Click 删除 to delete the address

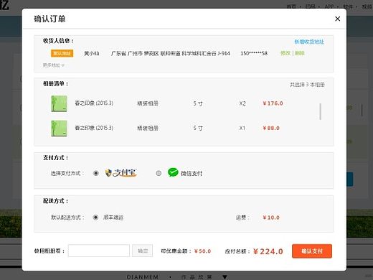click(x=300, y=53)
